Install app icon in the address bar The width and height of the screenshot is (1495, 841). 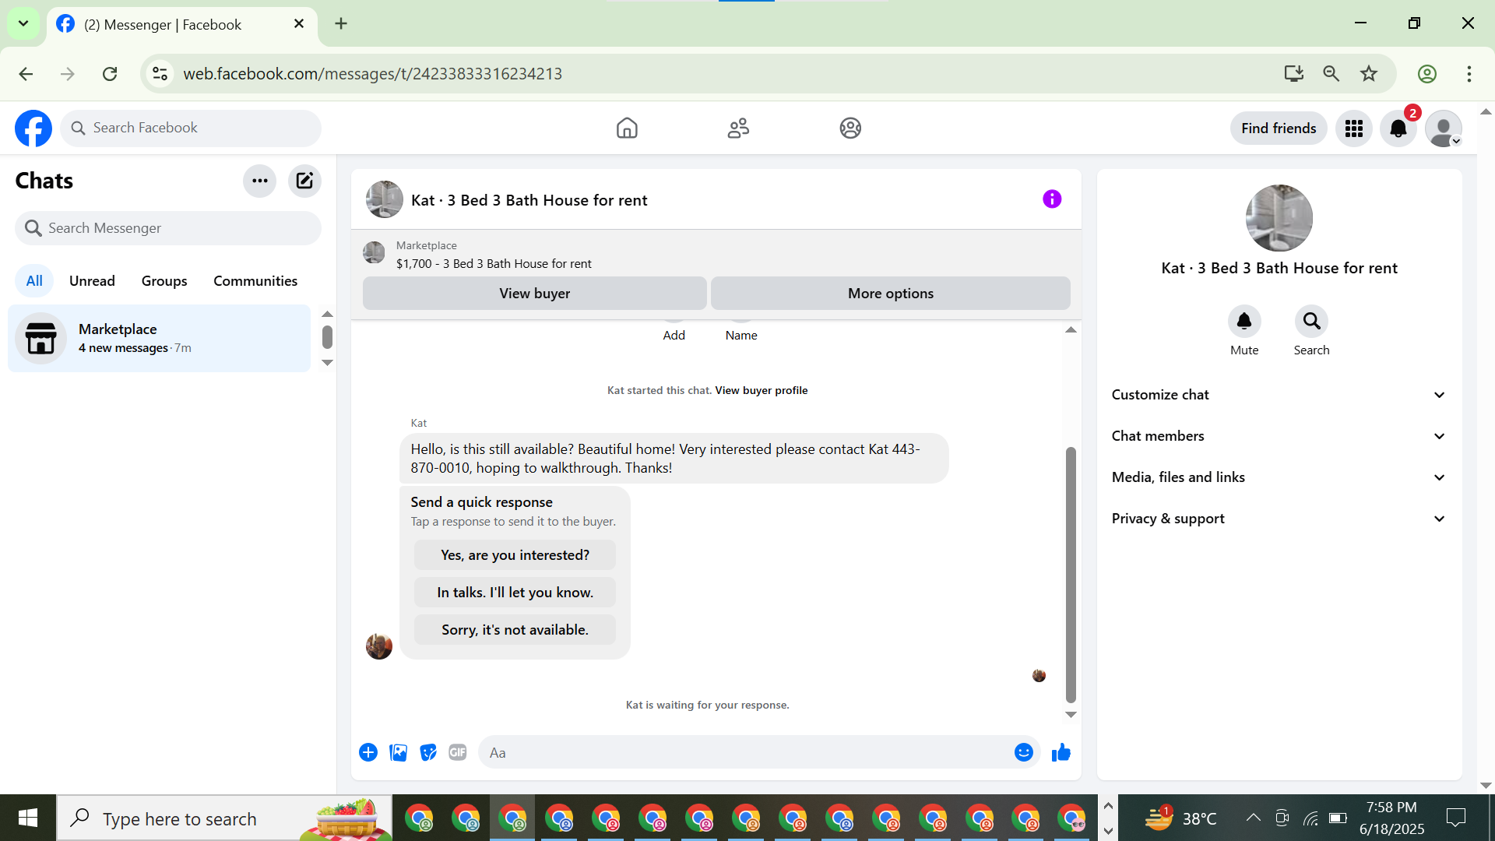tap(1294, 74)
